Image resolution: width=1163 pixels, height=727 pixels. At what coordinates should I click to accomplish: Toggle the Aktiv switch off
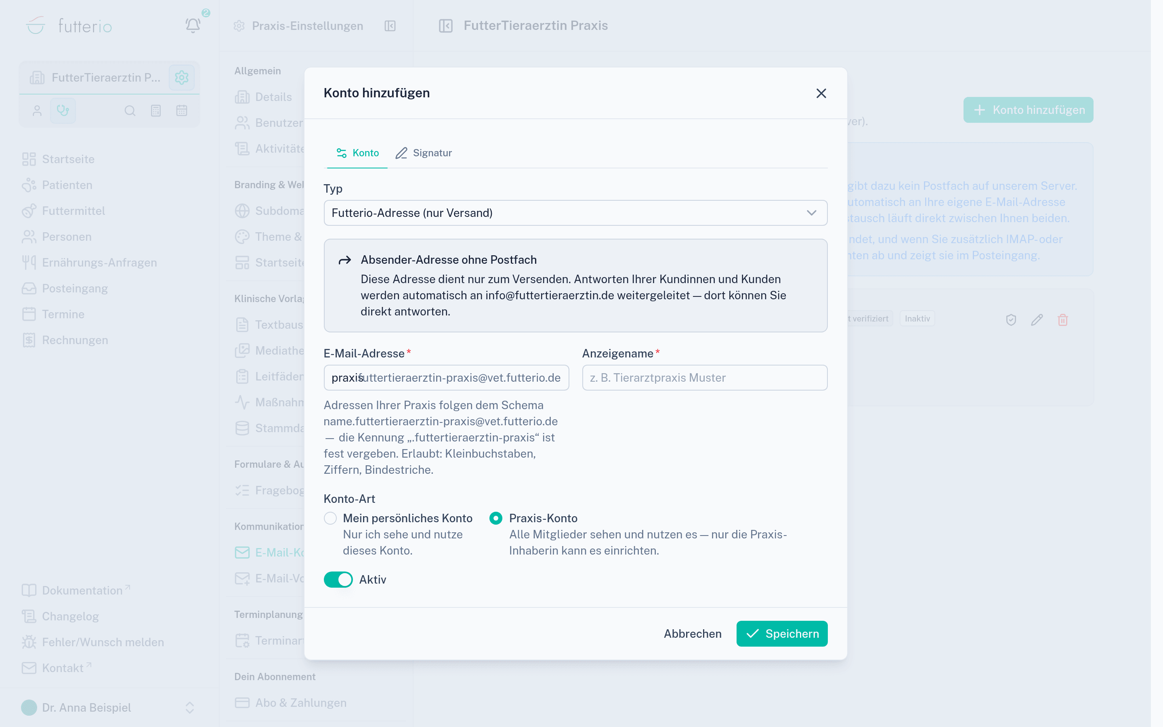pos(338,580)
